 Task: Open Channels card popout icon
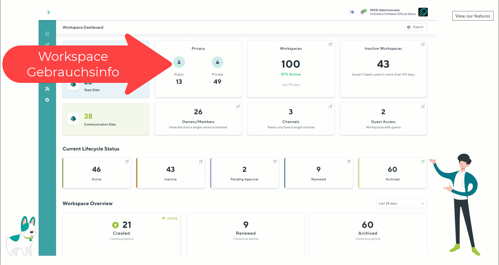(x=330, y=107)
